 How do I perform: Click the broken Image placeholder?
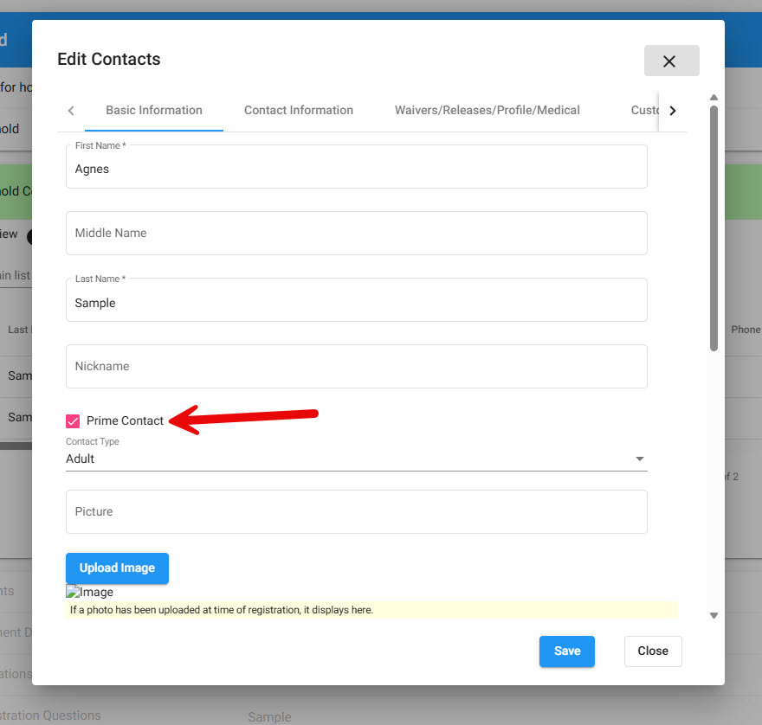tap(90, 593)
